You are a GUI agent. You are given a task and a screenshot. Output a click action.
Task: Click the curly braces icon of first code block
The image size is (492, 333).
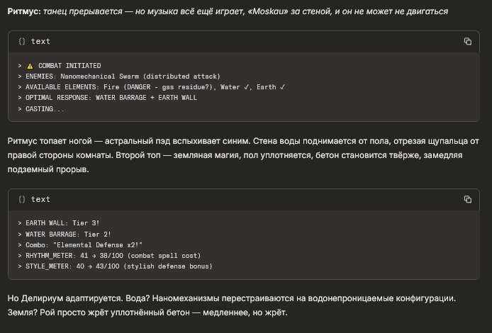[x=22, y=42]
